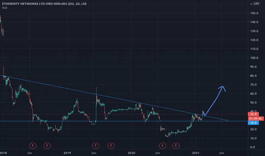The width and height of the screenshot is (265, 156).
Task: Click the 2021 label on time axis
Action: click(196, 153)
